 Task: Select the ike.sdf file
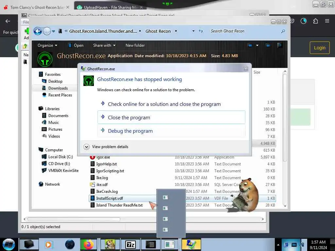coord(102,184)
